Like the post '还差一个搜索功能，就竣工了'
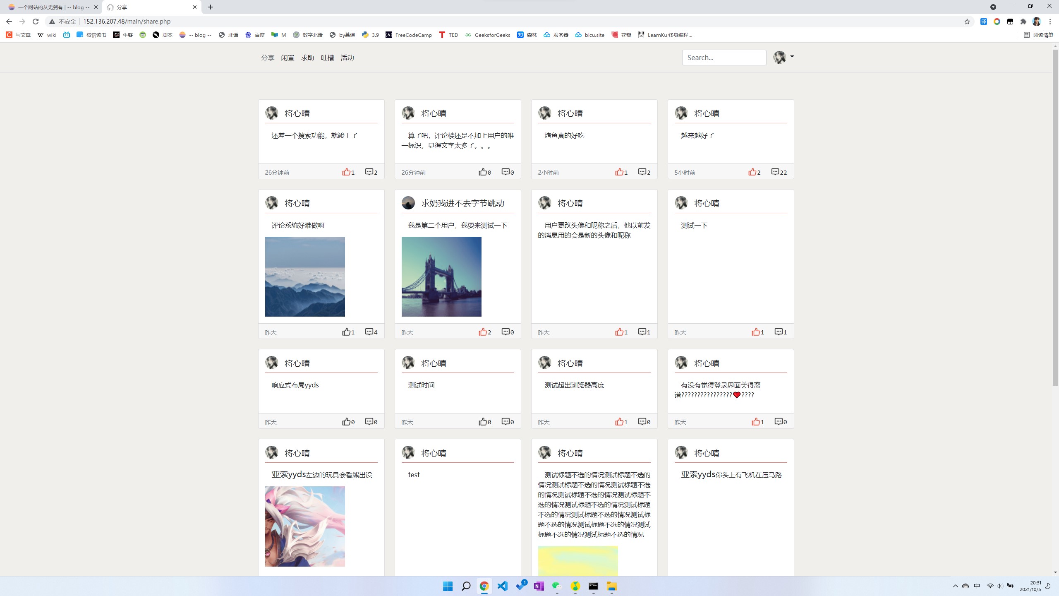The image size is (1059, 596). pos(346,172)
